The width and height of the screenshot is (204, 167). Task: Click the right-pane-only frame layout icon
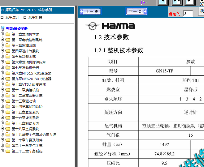coord(190,2)
